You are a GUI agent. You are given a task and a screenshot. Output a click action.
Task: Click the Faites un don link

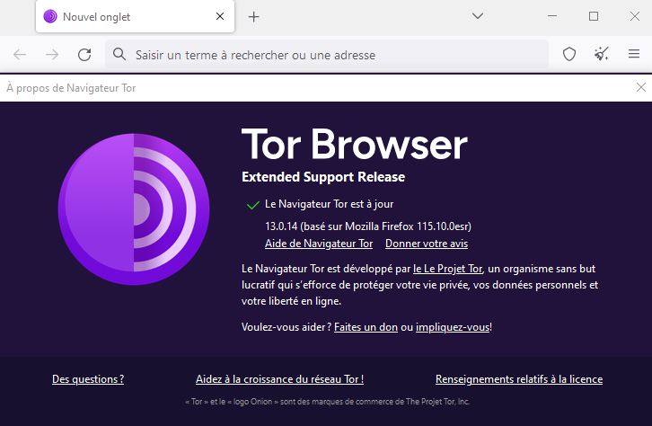click(x=366, y=327)
